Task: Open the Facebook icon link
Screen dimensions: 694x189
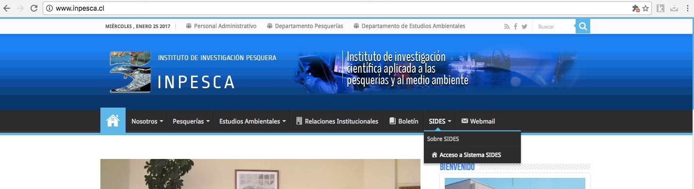Action: point(516,27)
